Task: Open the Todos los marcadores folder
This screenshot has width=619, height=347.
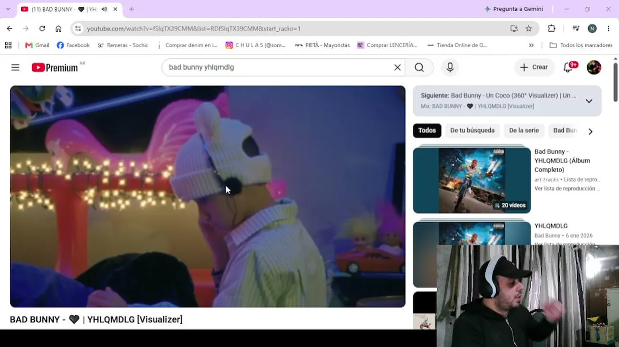Action: point(581,45)
